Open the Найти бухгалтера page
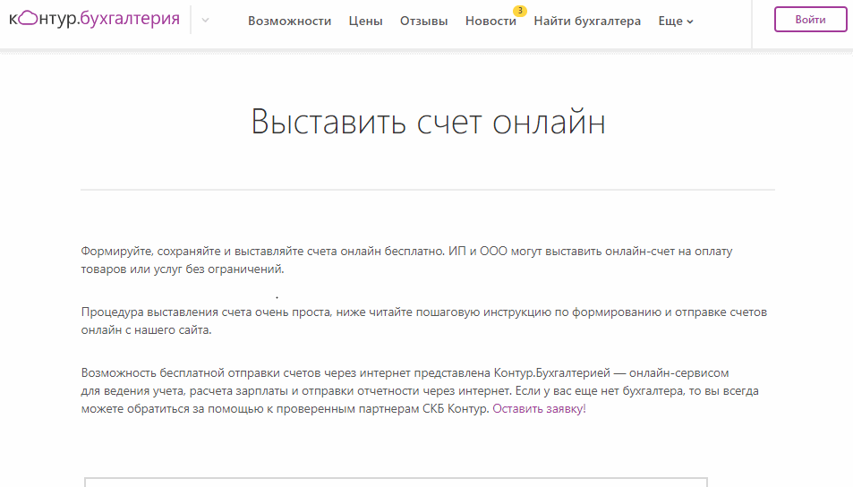Screen dimensions: 853x487 587,21
